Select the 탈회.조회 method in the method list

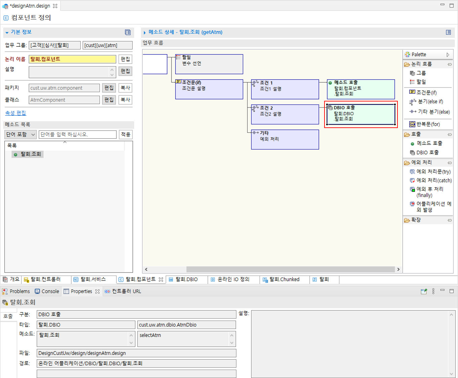pyautogui.click(x=30, y=154)
